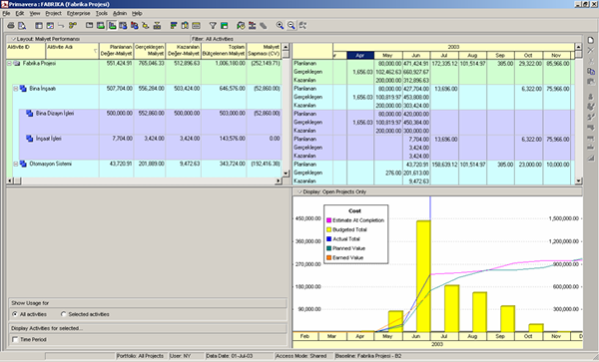Open Group and Sort green toolbar icon

[x=225, y=26]
